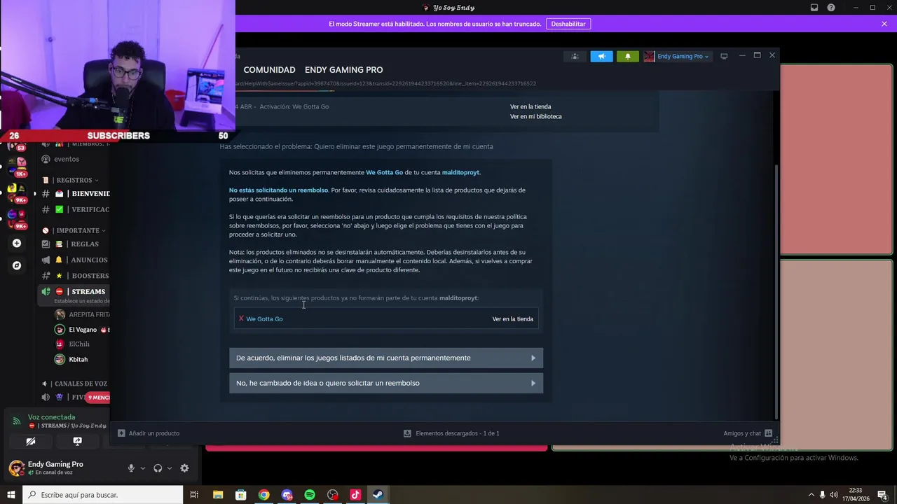Open Steam announcements megaphone icon
This screenshot has height=504, width=897.
coord(601,56)
